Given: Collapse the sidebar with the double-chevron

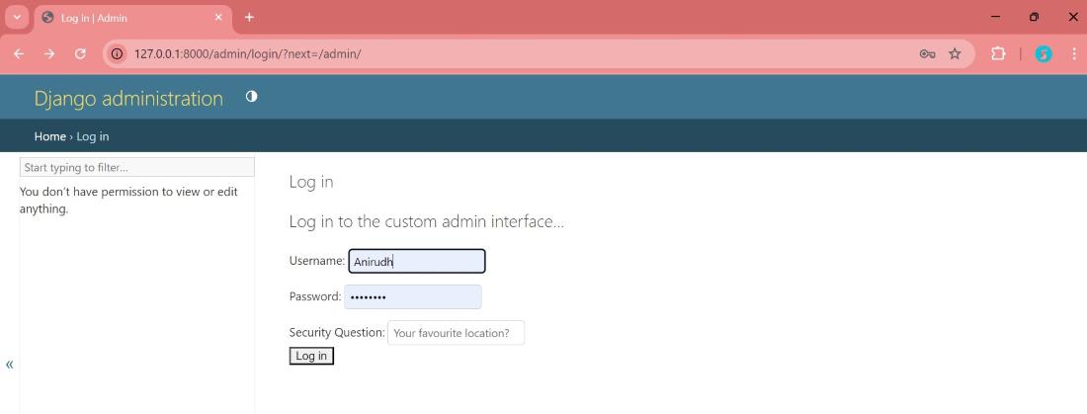Looking at the screenshot, I should (x=10, y=365).
